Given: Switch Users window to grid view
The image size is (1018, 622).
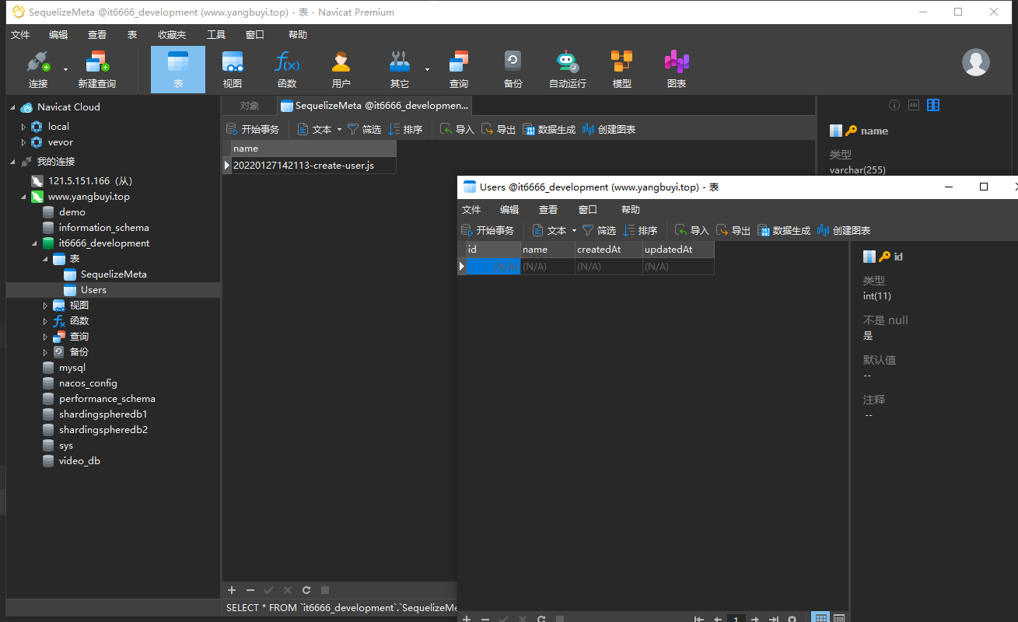Looking at the screenshot, I should pyautogui.click(x=820, y=619).
